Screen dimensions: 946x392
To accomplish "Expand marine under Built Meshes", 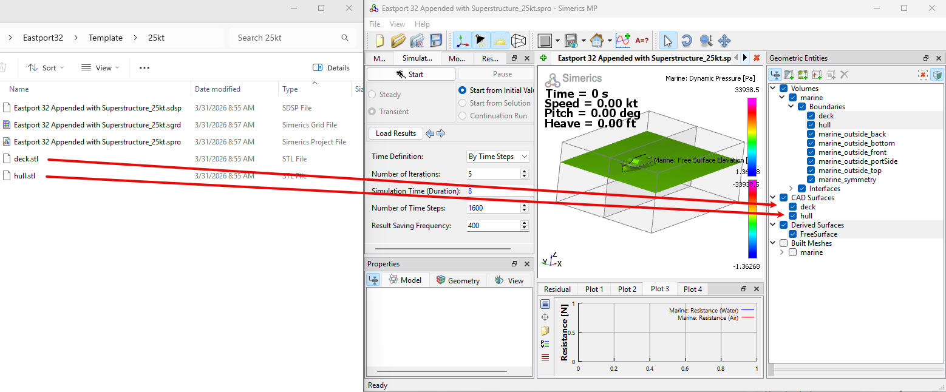I will pyautogui.click(x=782, y=252).
